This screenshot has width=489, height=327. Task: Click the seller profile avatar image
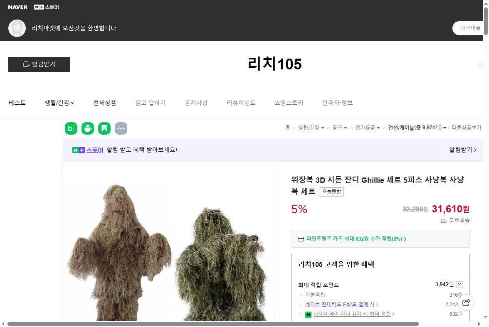click(17, 28)
